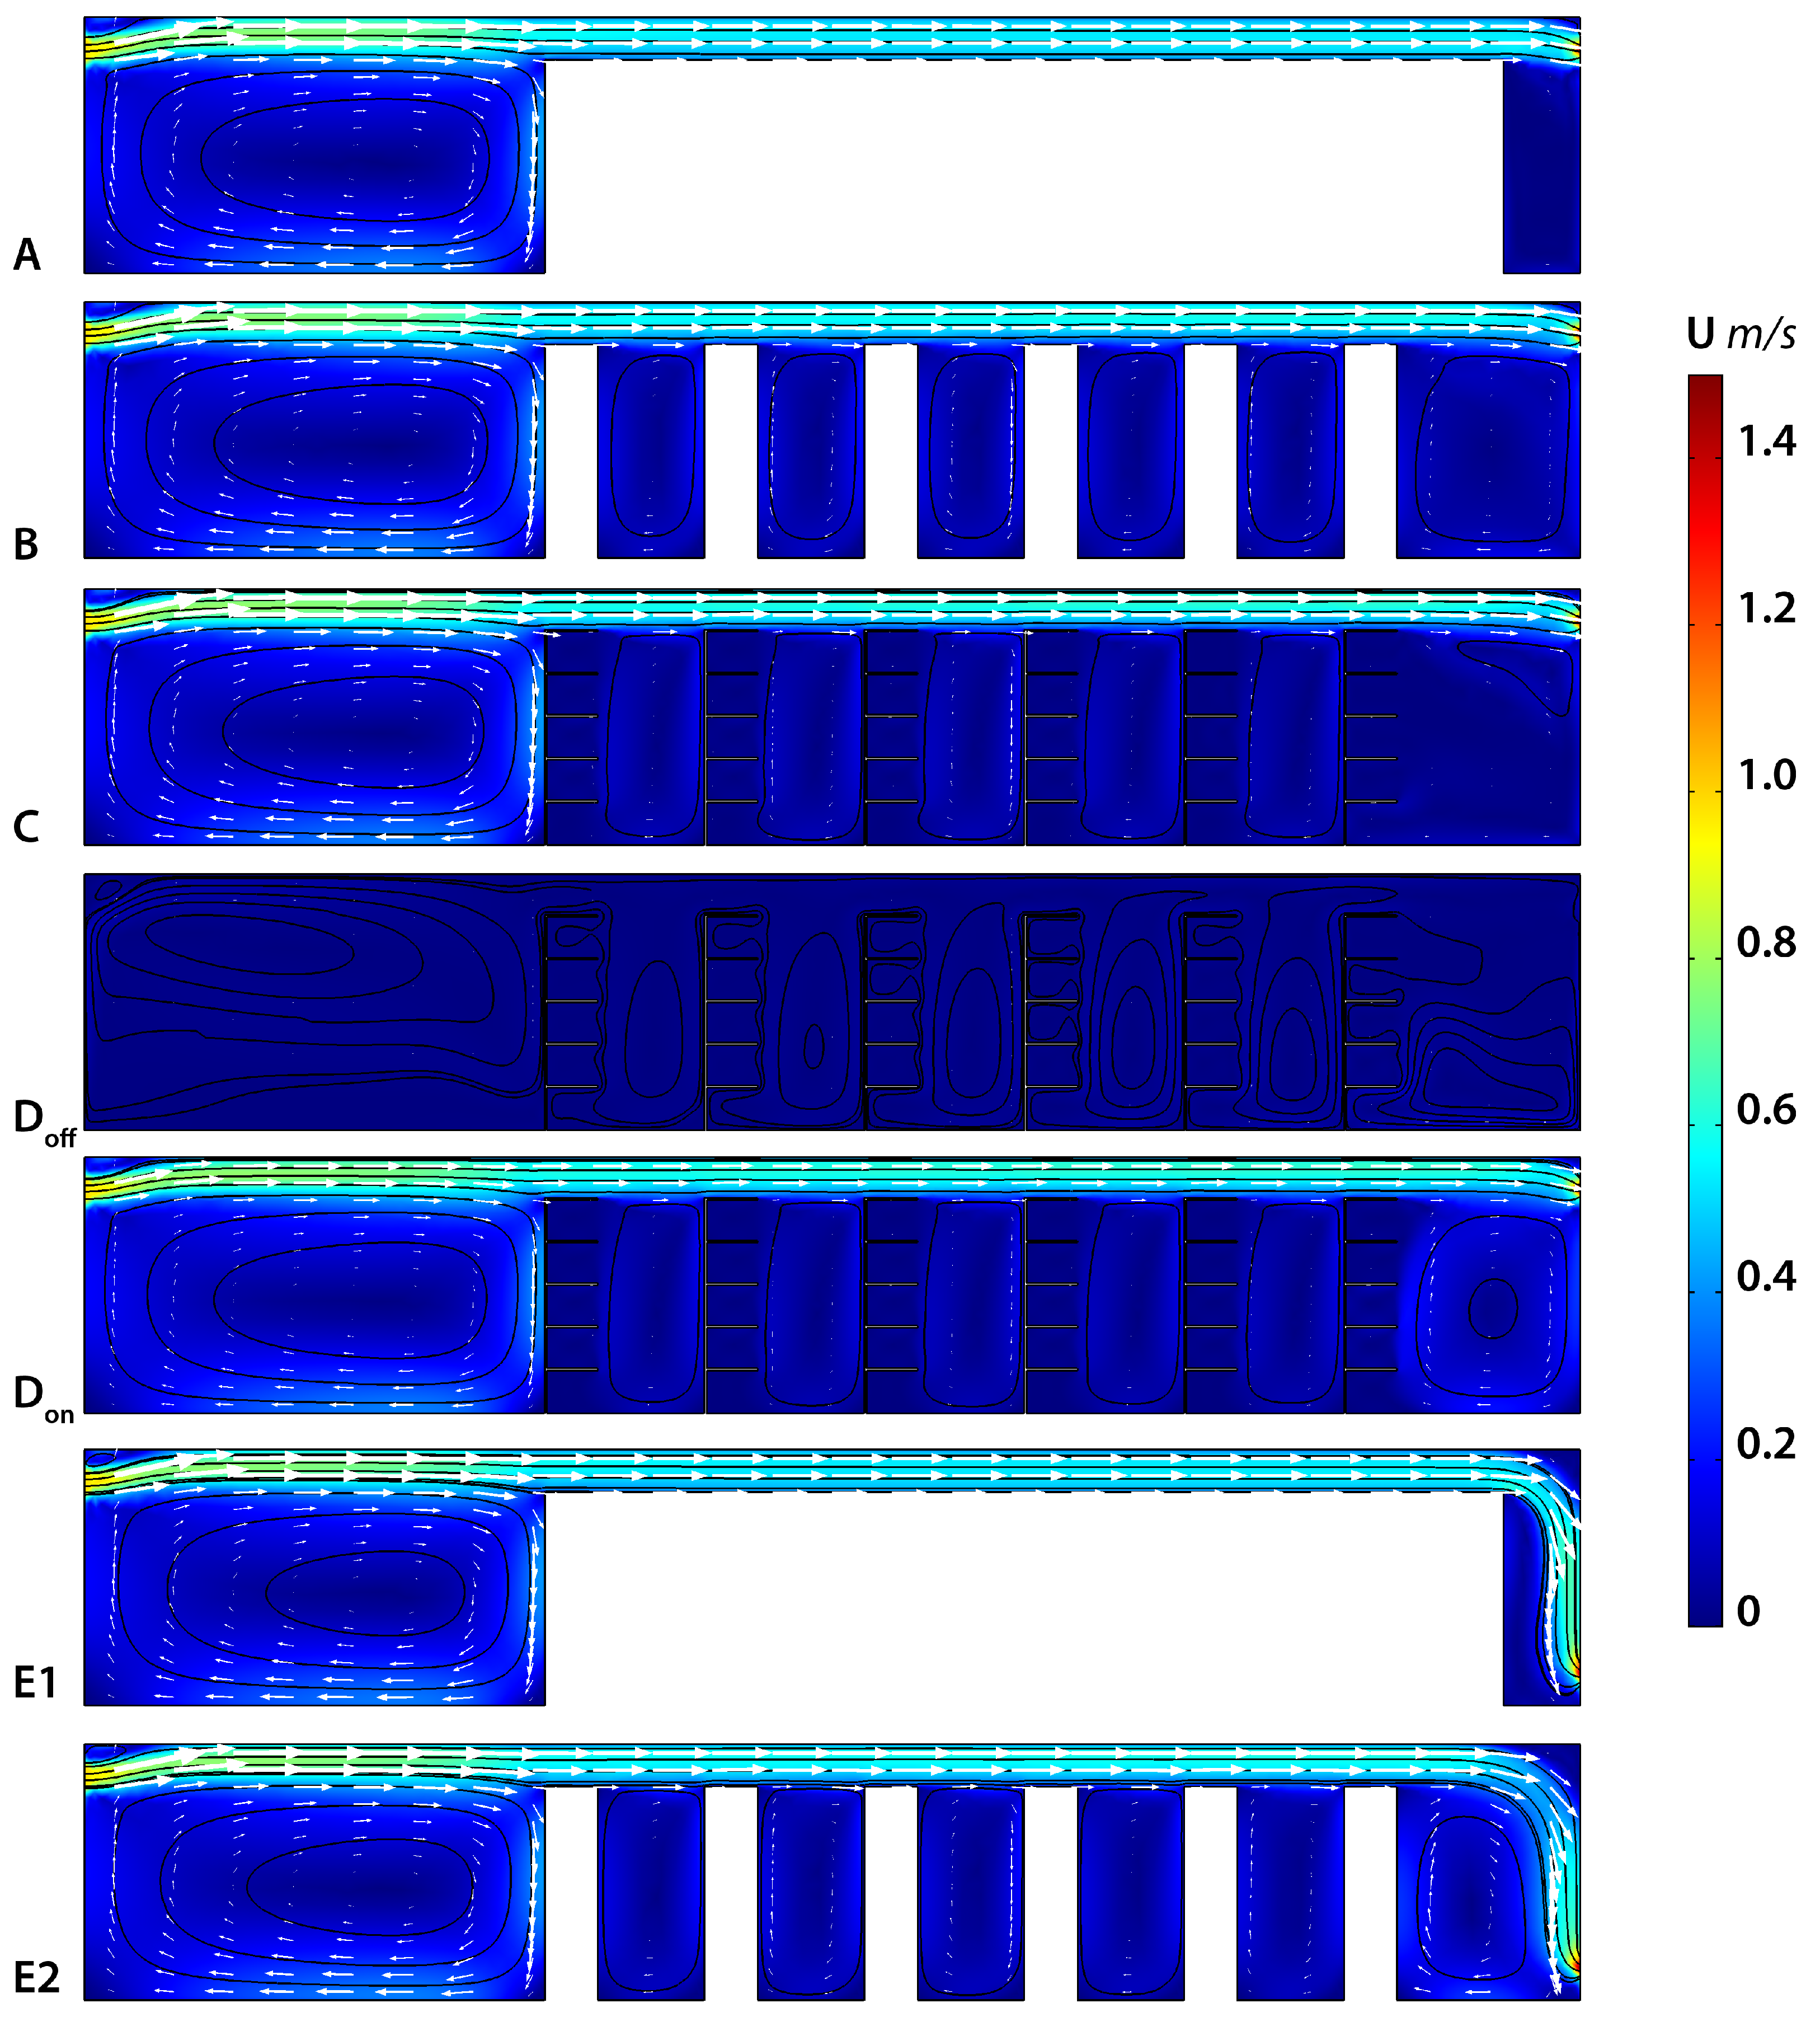Viewport: 1820px width, 2017px height.
Task: Click the 0.8 colorbar tick label
Action: pos(1766,942)
